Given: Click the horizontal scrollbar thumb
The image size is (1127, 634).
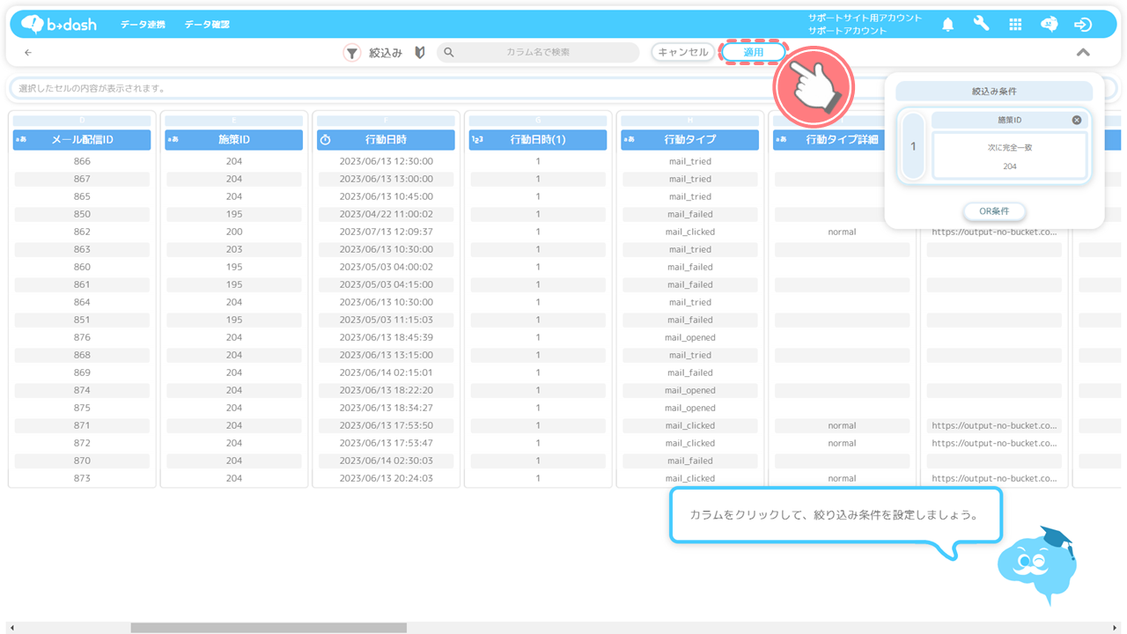Looking at the screenshot, I should click(x=269, y=628).
